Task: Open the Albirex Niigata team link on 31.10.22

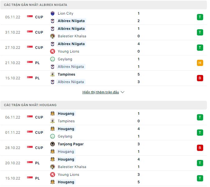Action: (x=71, y=29)
